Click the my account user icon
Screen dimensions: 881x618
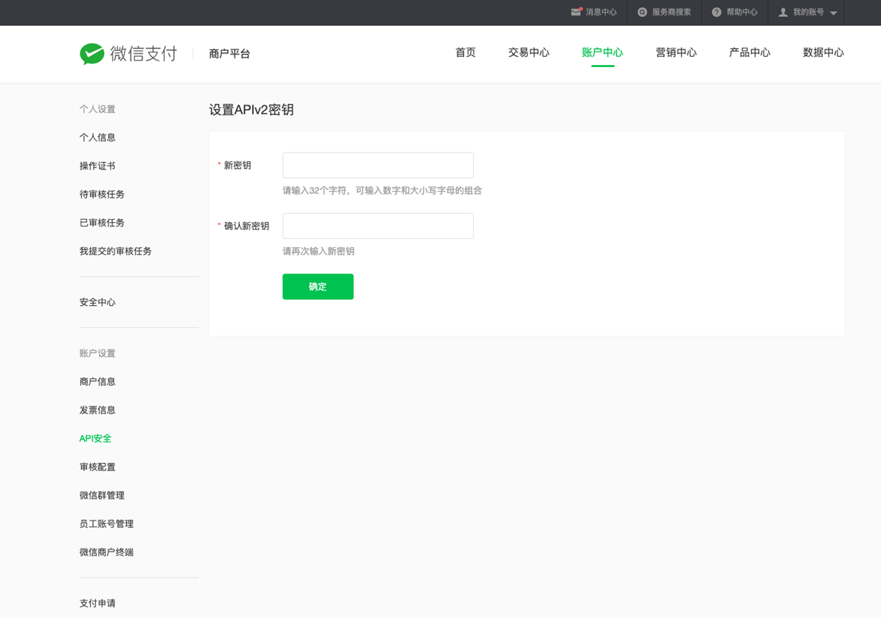(783, 13)
